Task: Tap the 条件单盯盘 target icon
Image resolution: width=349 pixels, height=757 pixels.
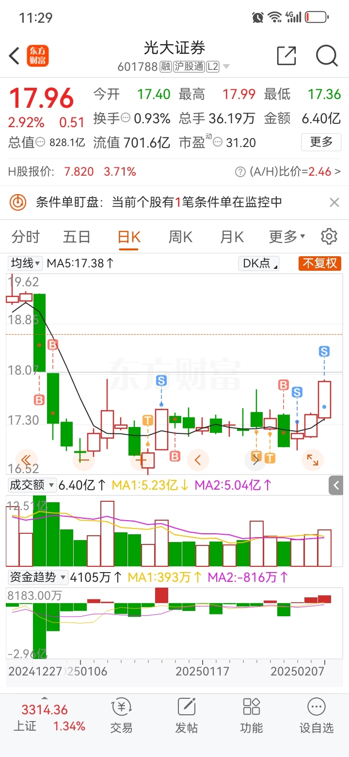Action: pyautogui.click(x=18, y=202)
